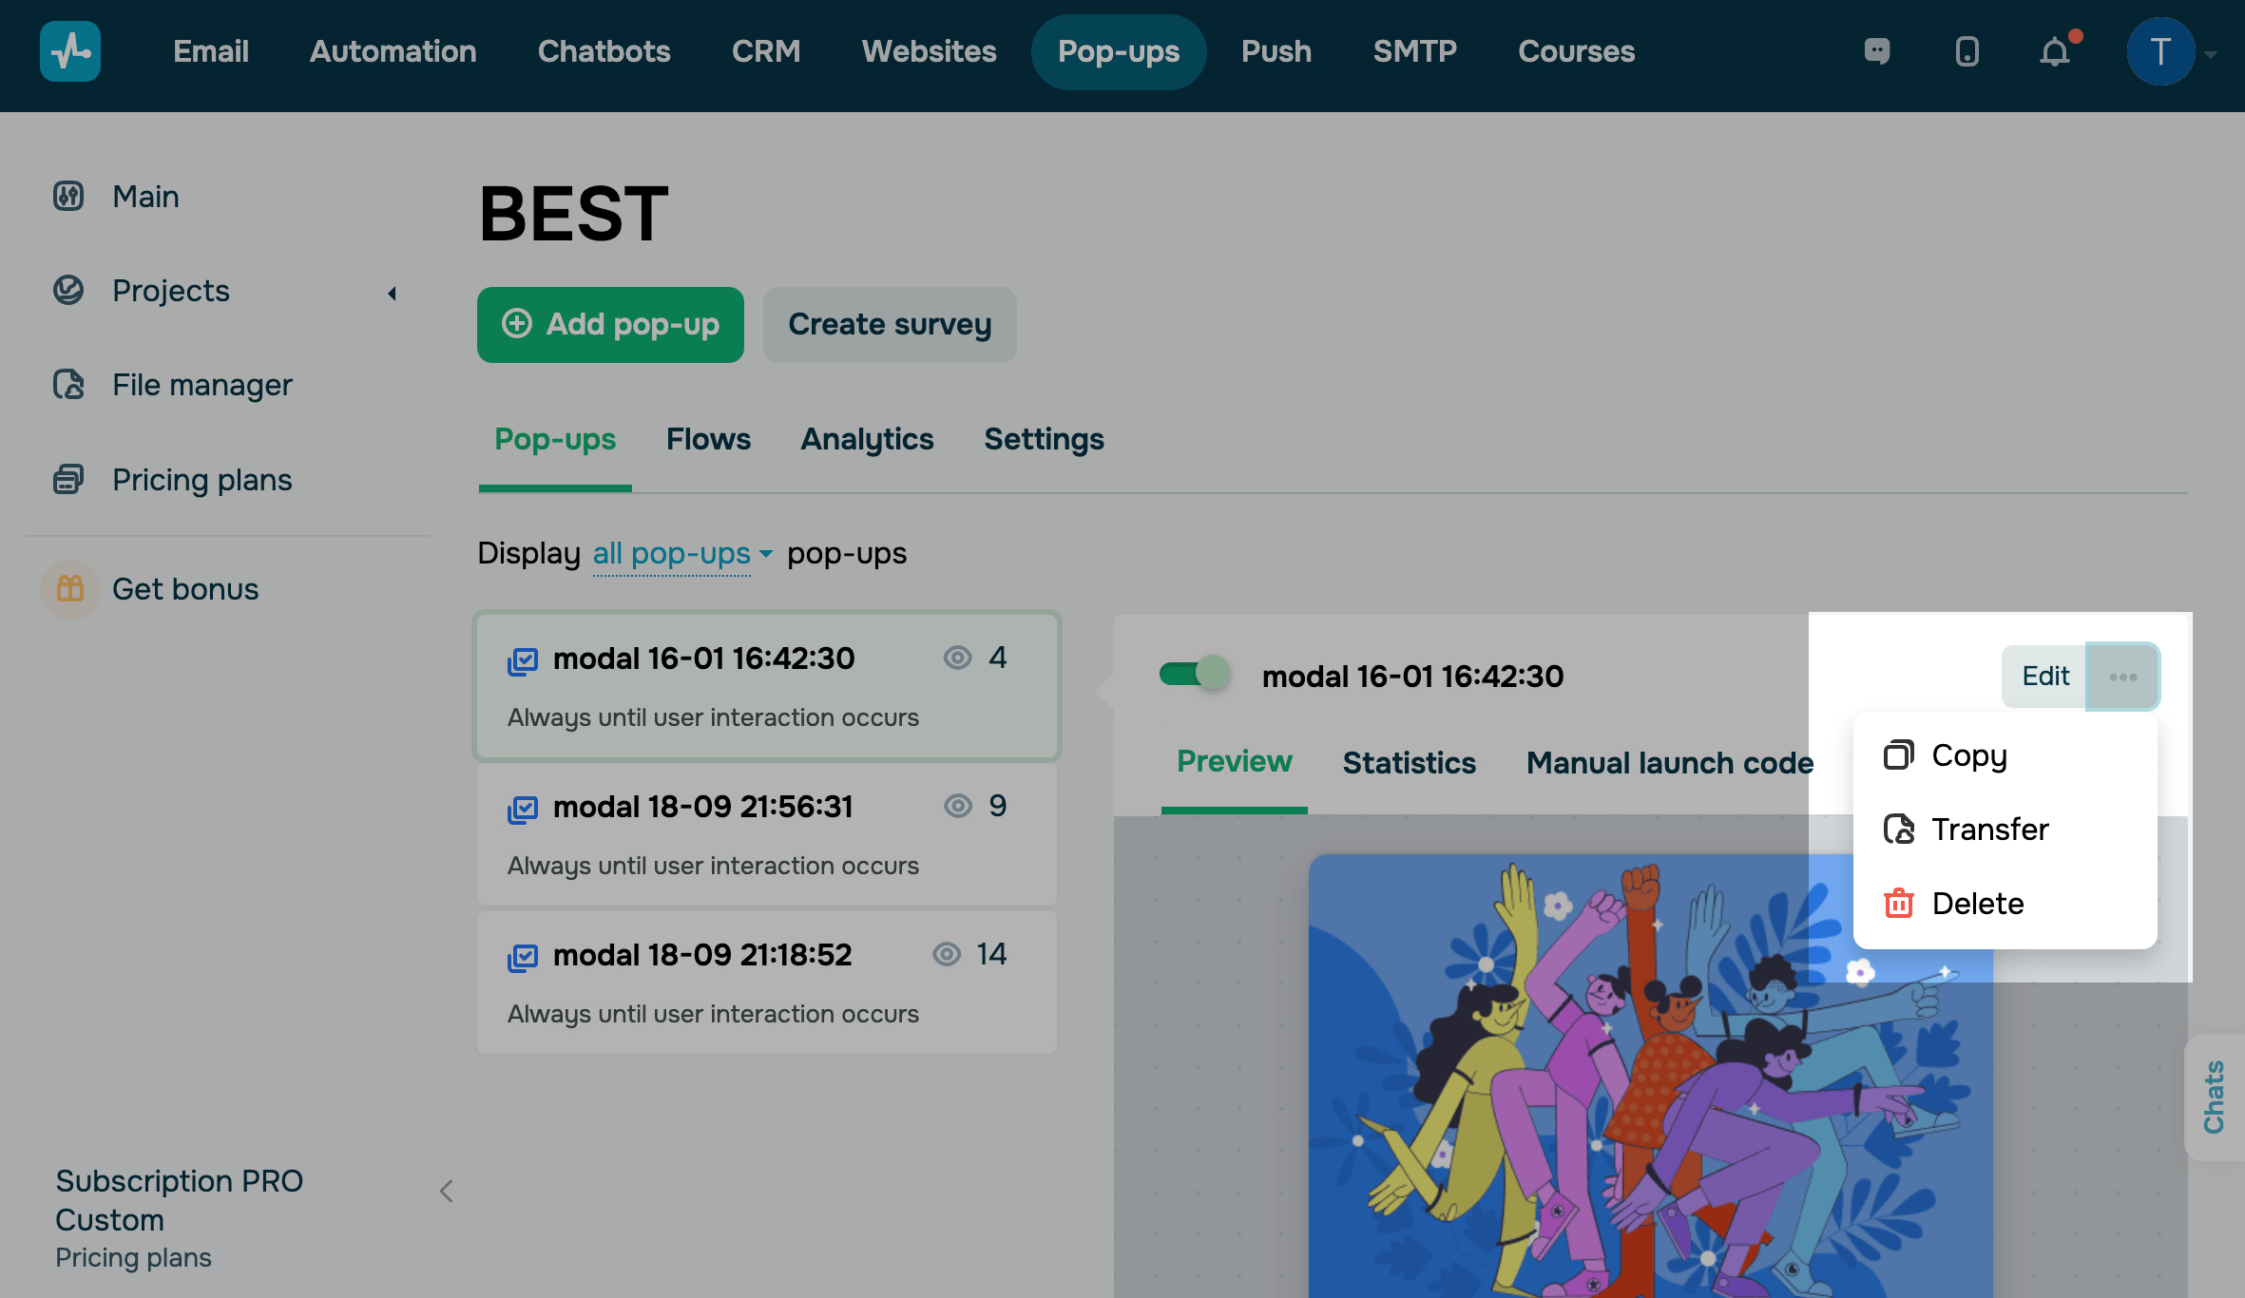The height and width of the screenshot is (1298, 2245).
Task: Open the notifications bell icon
Action: (2054, 51)
